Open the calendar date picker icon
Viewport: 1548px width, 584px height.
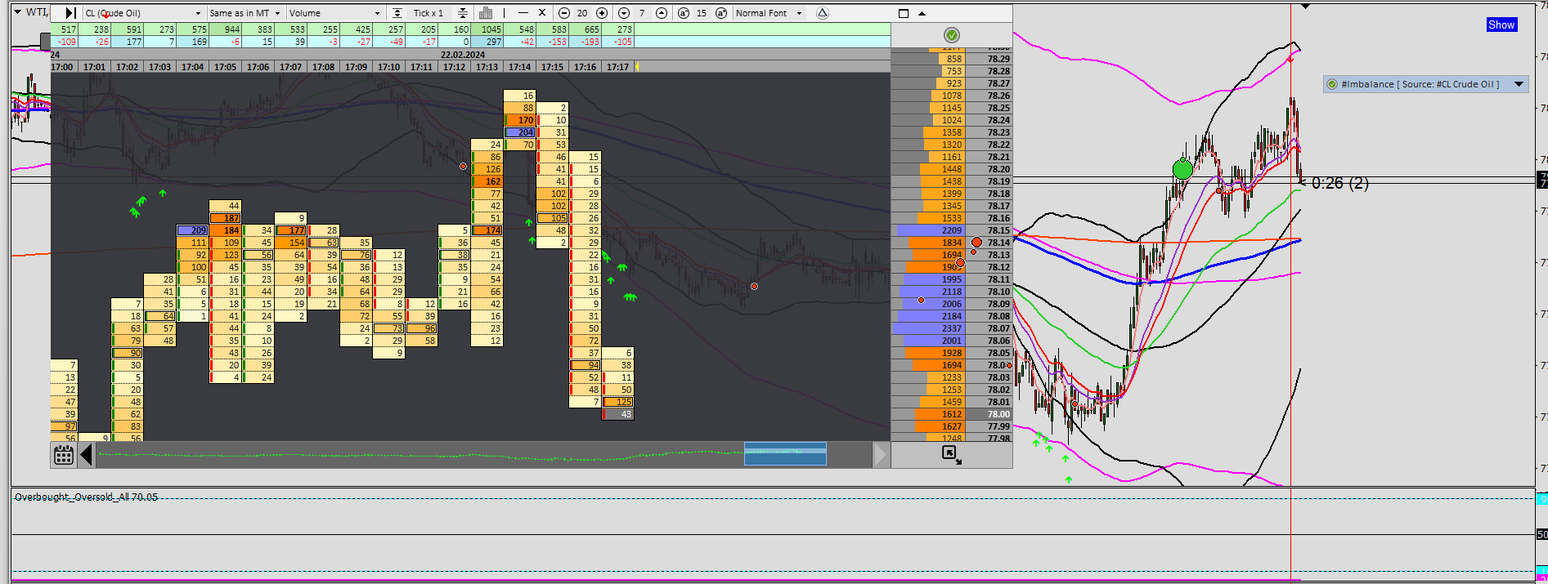[64, 455]
